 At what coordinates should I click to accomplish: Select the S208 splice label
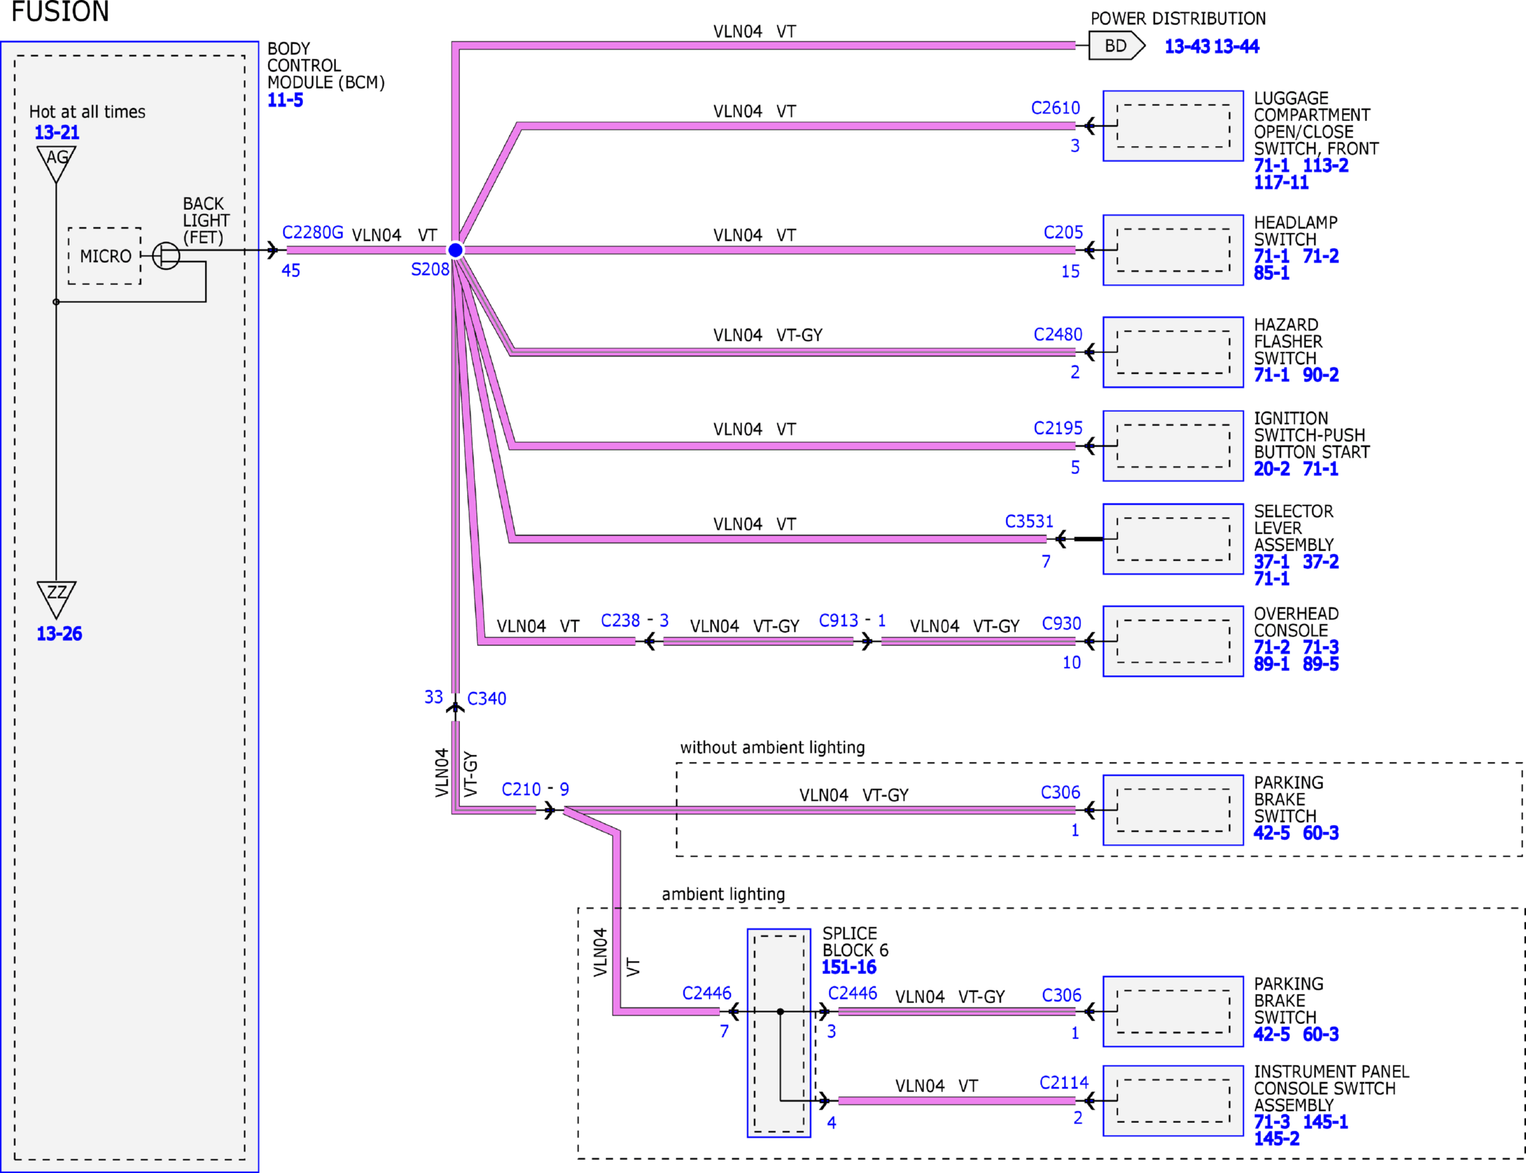click(430, 269)
